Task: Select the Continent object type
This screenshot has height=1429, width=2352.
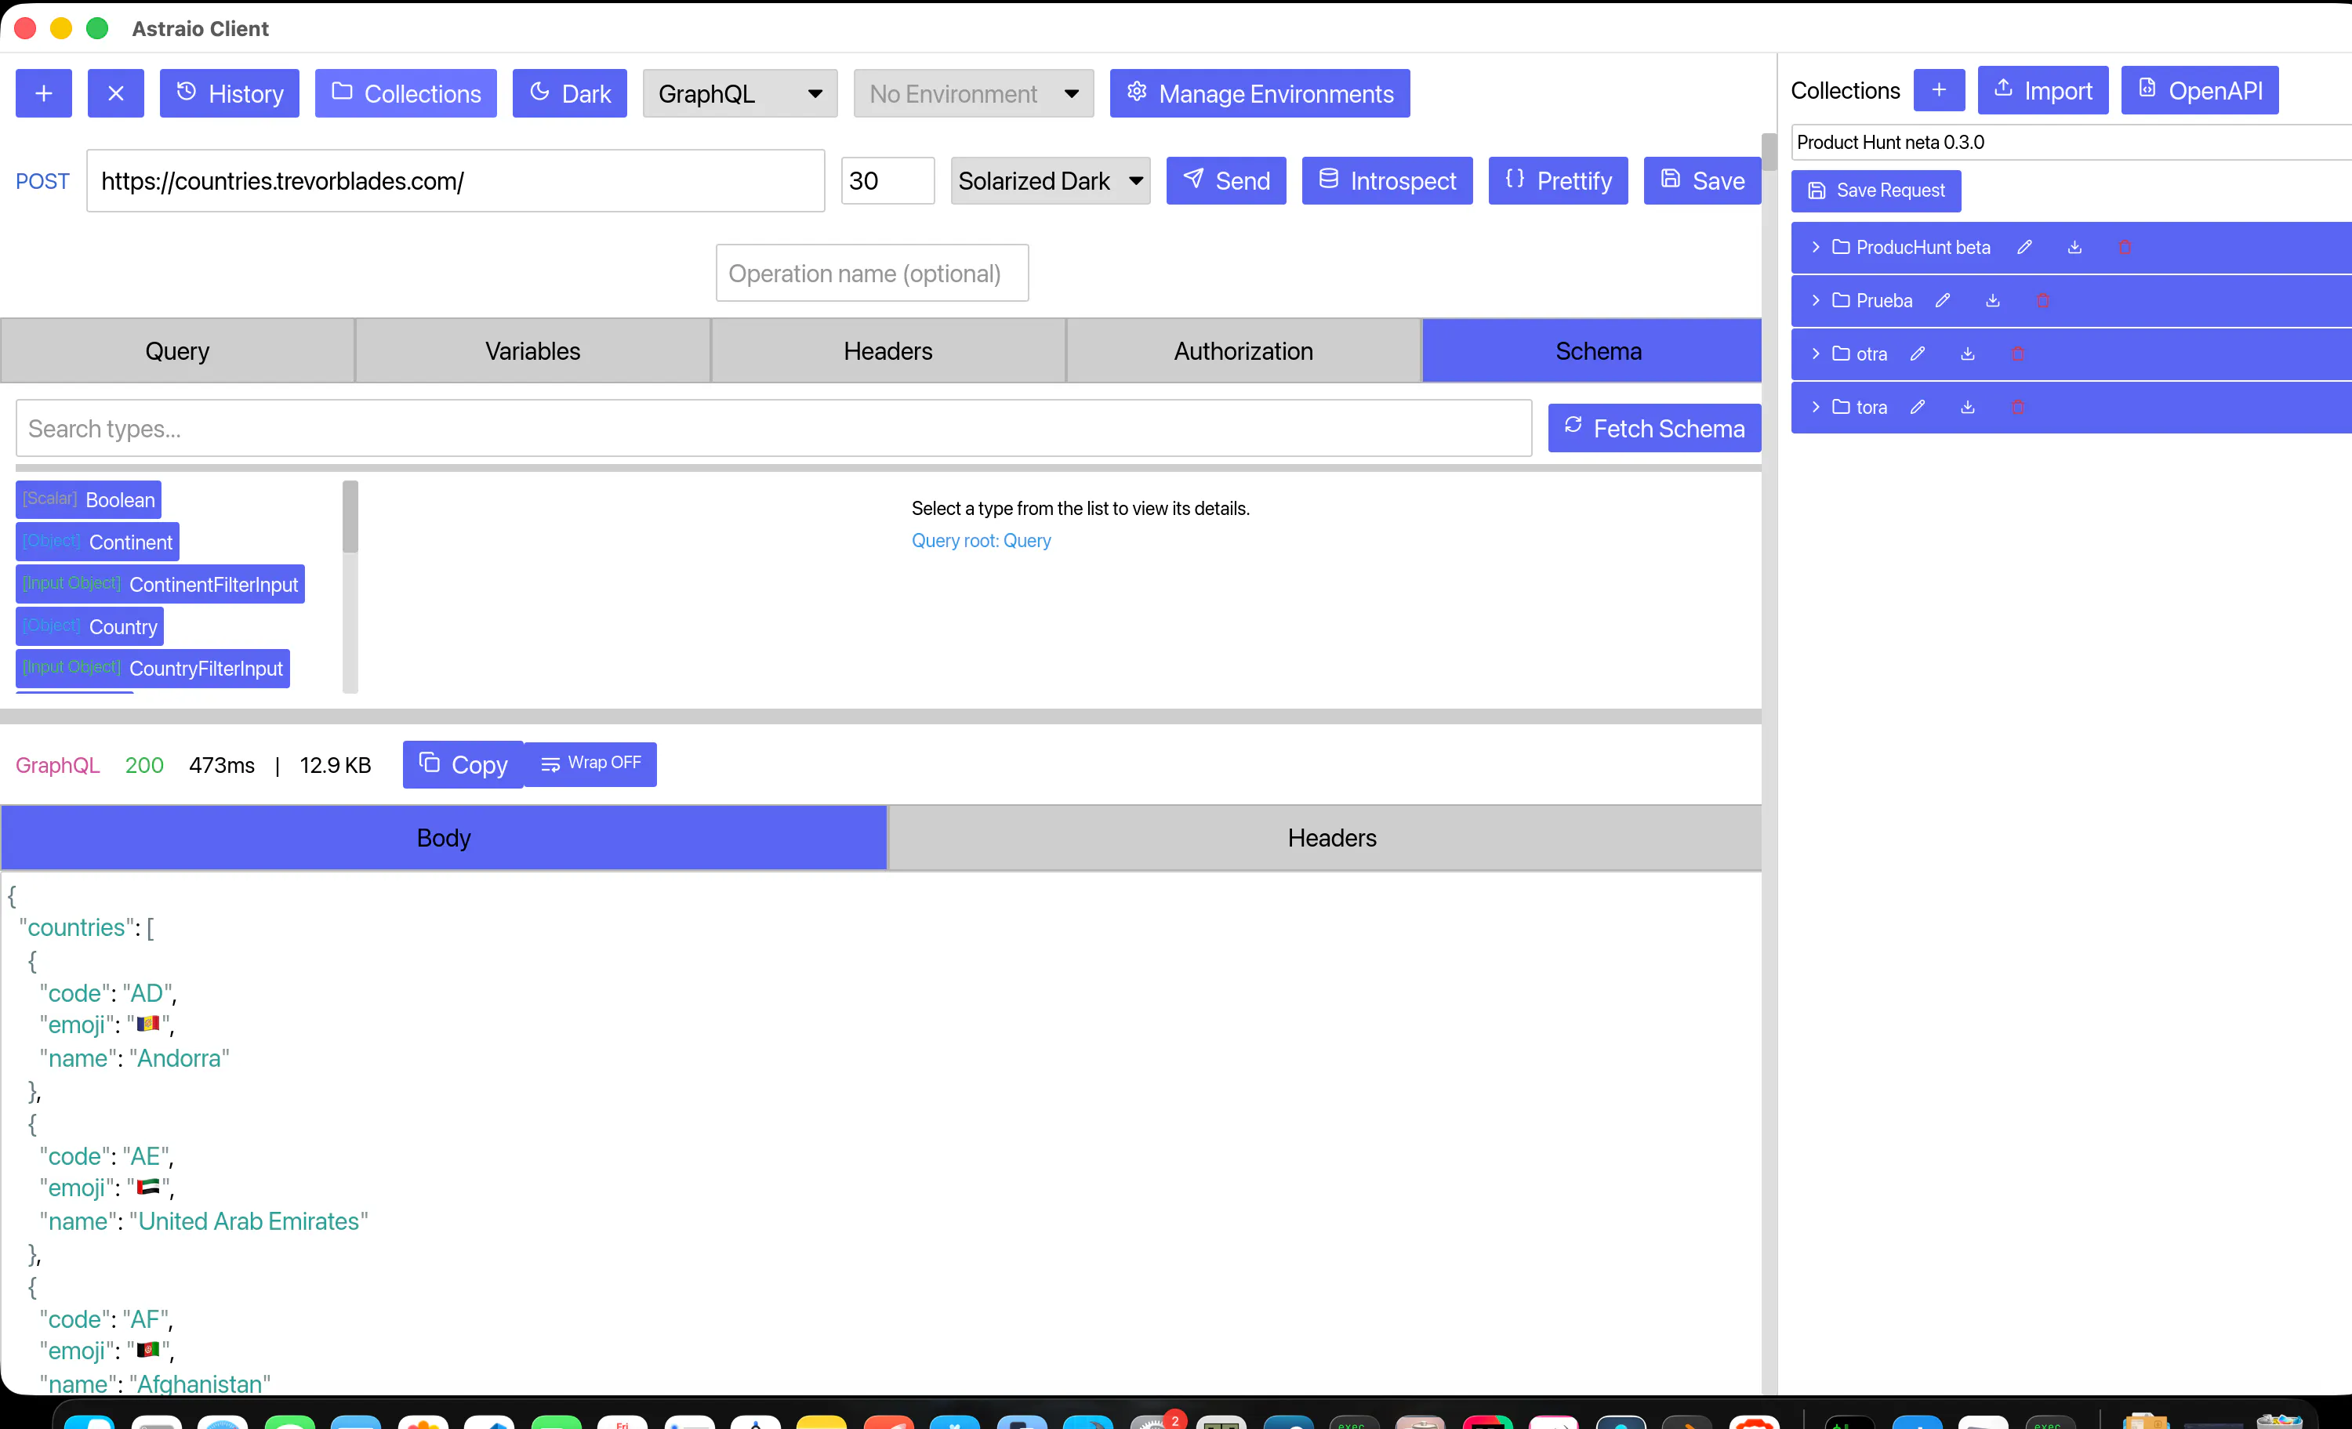Action: (x=97, y=541)
